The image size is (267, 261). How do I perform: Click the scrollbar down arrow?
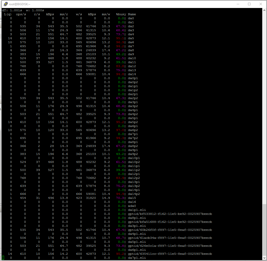(x=264, y=258)
